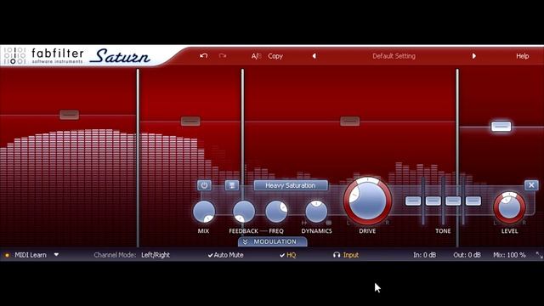Go to next preset with right arrow
Viewport: 544px width, 306px height.
tap(474, 56)
